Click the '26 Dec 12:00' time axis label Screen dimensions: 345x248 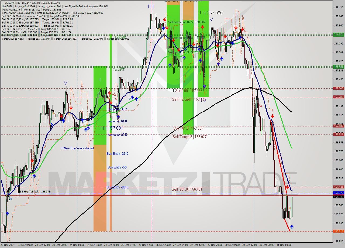[x=146, y=245]
